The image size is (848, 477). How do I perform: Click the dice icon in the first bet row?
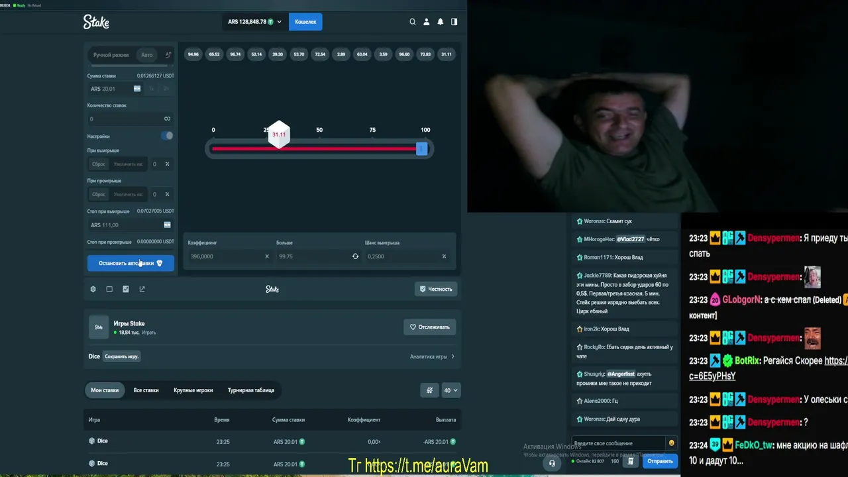click(92, 441)
